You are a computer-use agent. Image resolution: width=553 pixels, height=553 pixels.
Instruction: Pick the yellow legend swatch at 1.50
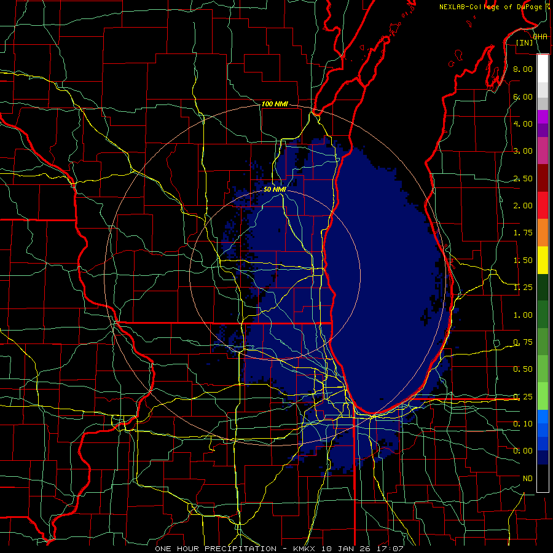[543, 261]
